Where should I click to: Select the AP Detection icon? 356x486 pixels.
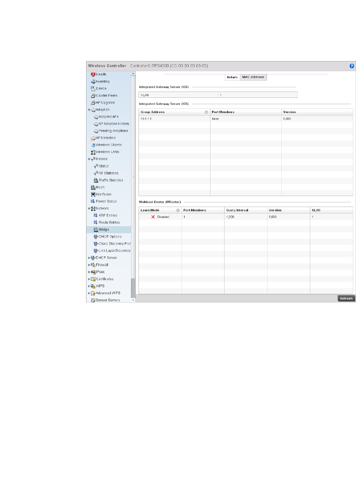[x=93, y=138]
